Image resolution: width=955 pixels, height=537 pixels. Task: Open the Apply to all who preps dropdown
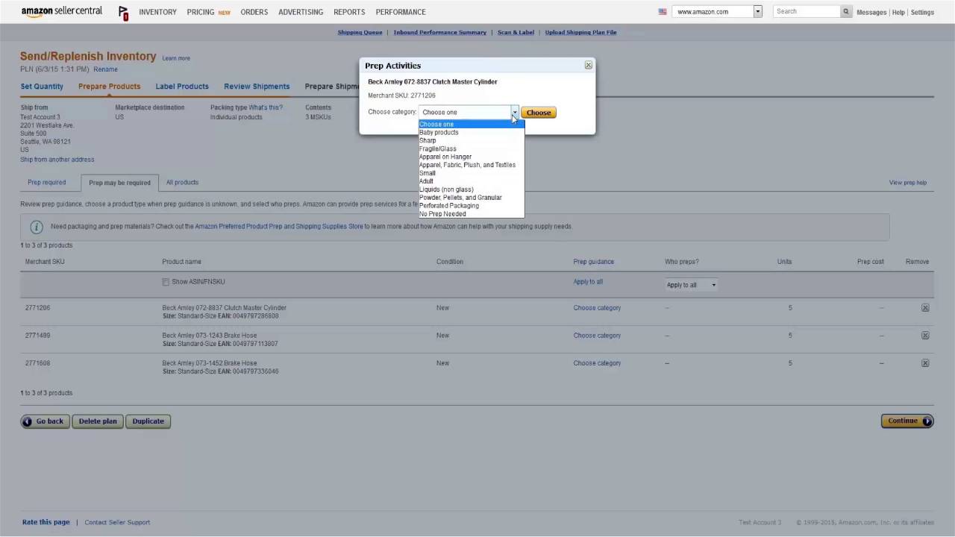pos(691,285)
